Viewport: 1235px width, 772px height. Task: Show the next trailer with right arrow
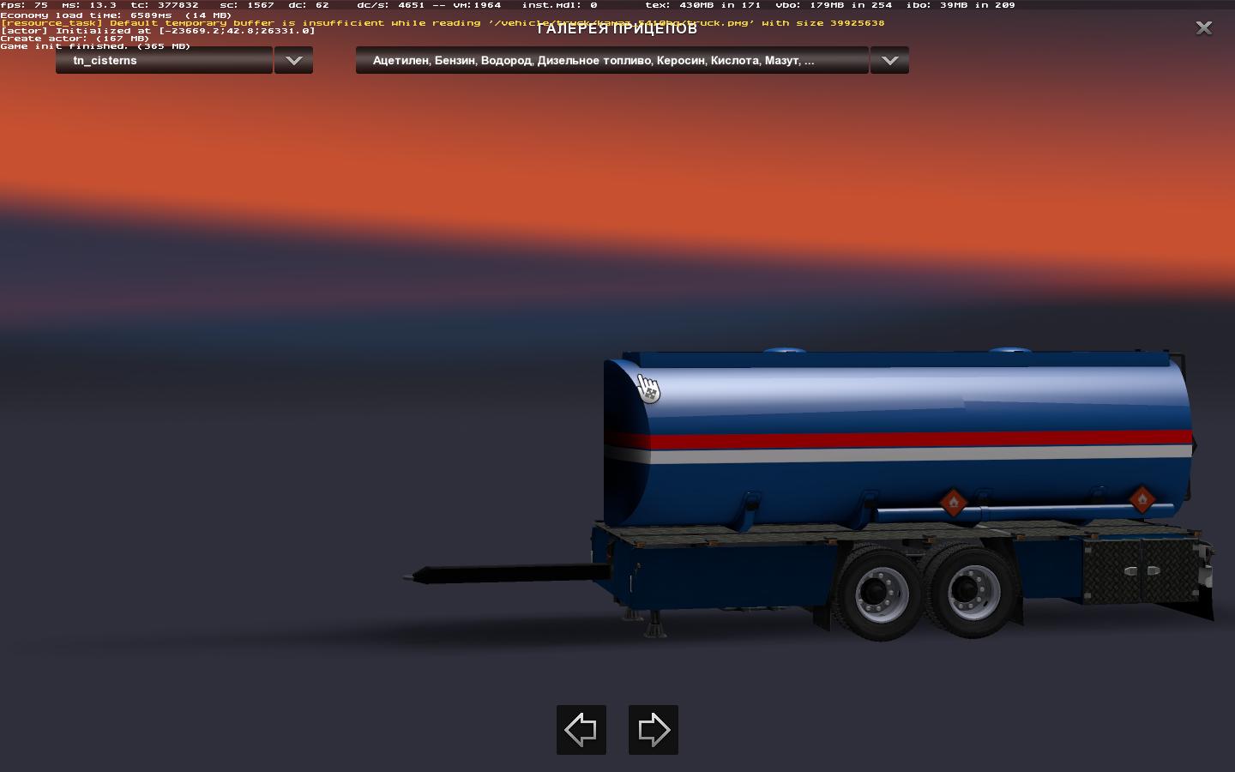coord(654,730)
